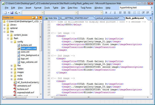Click the Save icon in toolbar
The image size is (155, 105).
[12, 13]
